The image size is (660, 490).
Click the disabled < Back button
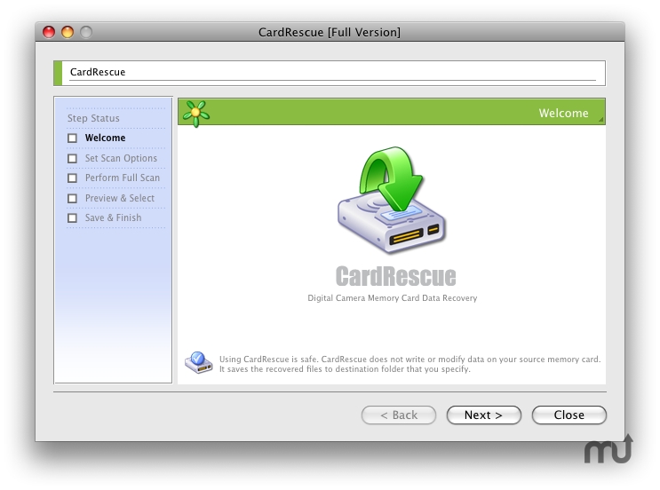pyautogui.click(x=398, y=415)
